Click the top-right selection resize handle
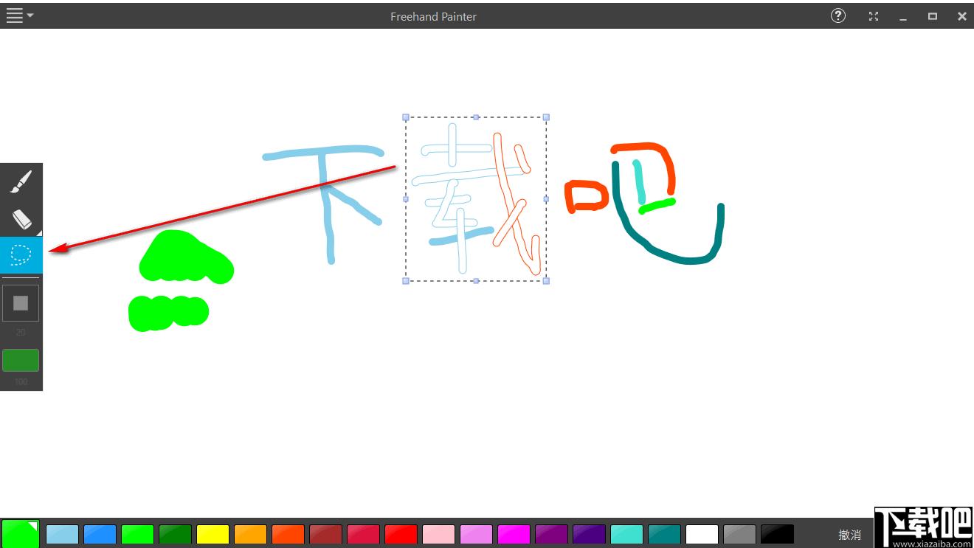 [546, 117]
